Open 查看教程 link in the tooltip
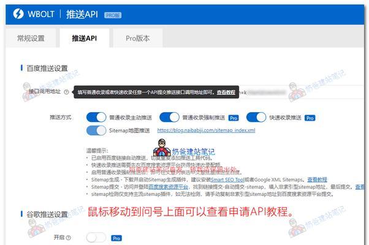The width and height of the screenshot is (369, 245). point(226,92)
